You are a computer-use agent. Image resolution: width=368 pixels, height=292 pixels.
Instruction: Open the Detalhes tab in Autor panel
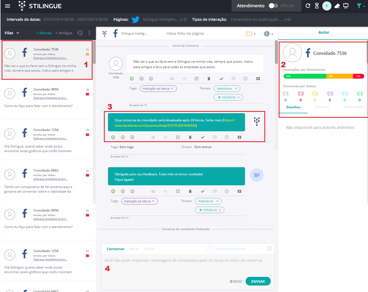pyautogui.click(x=293, y=107)
